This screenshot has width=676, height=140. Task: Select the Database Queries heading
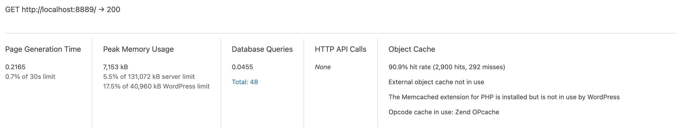tap(262, 49)
